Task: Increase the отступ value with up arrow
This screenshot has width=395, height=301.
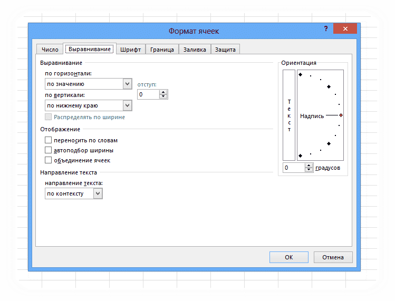Action: (x=163, y=92)
